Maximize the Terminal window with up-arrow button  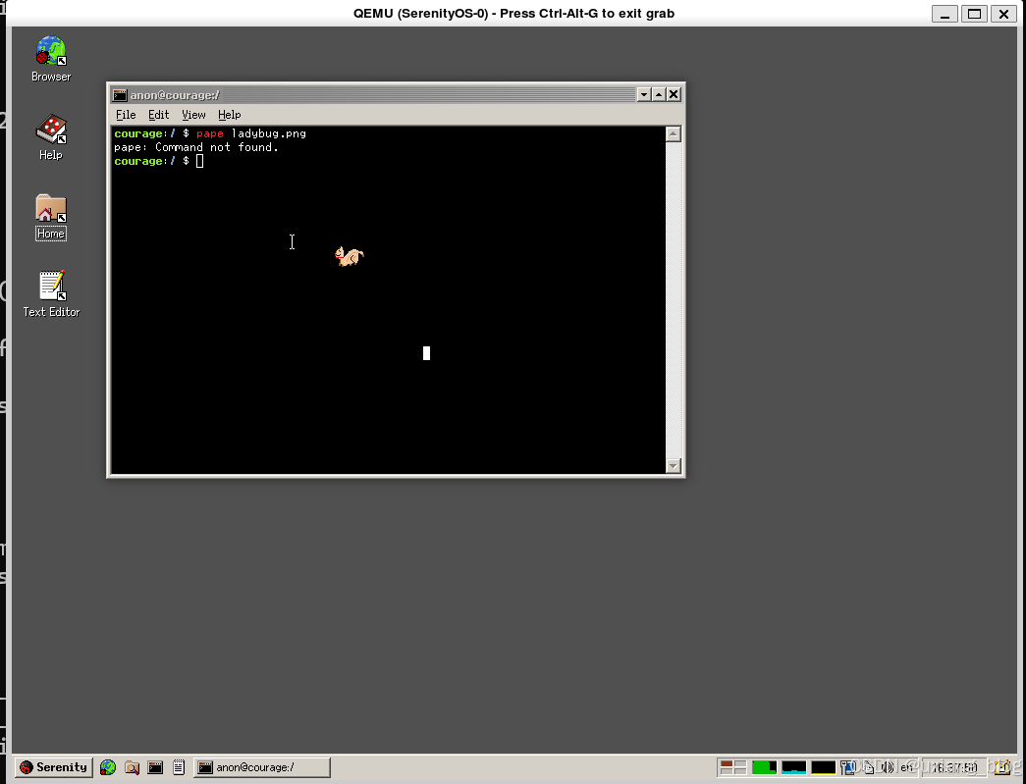[x=658, y=95]
